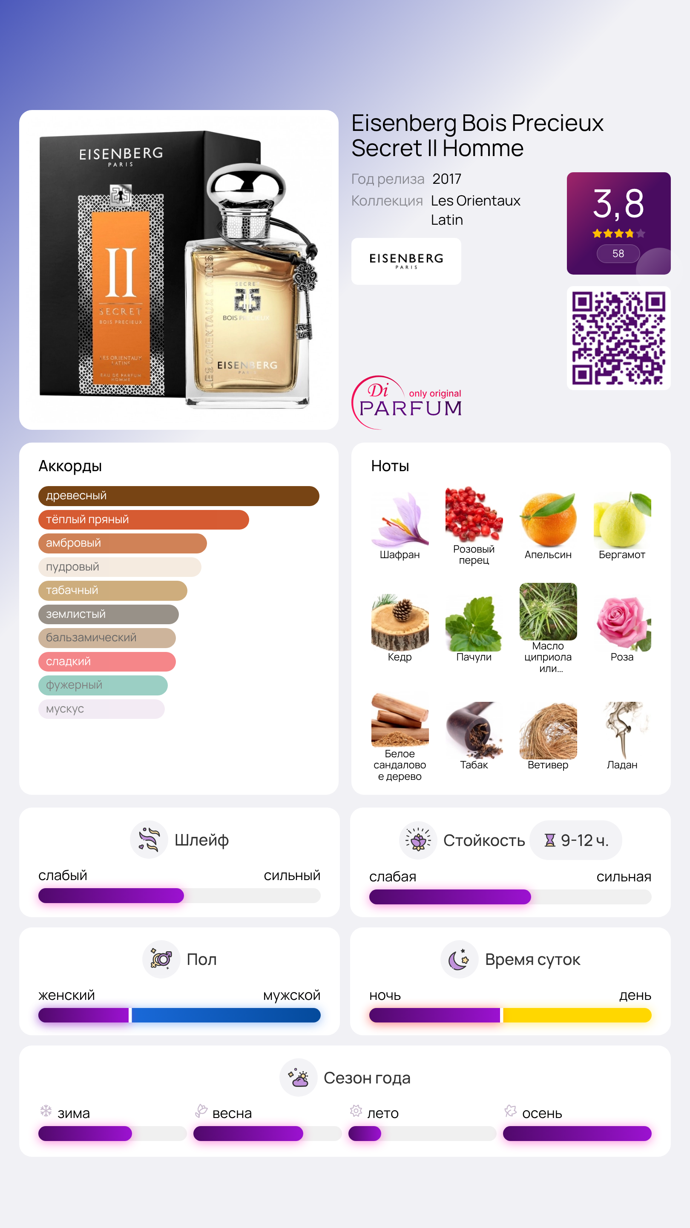Image resolution: width=690 pixels, height=1228 pixels.
Task: Click the лето sun icon
Action: click(x=356, y=1111)
